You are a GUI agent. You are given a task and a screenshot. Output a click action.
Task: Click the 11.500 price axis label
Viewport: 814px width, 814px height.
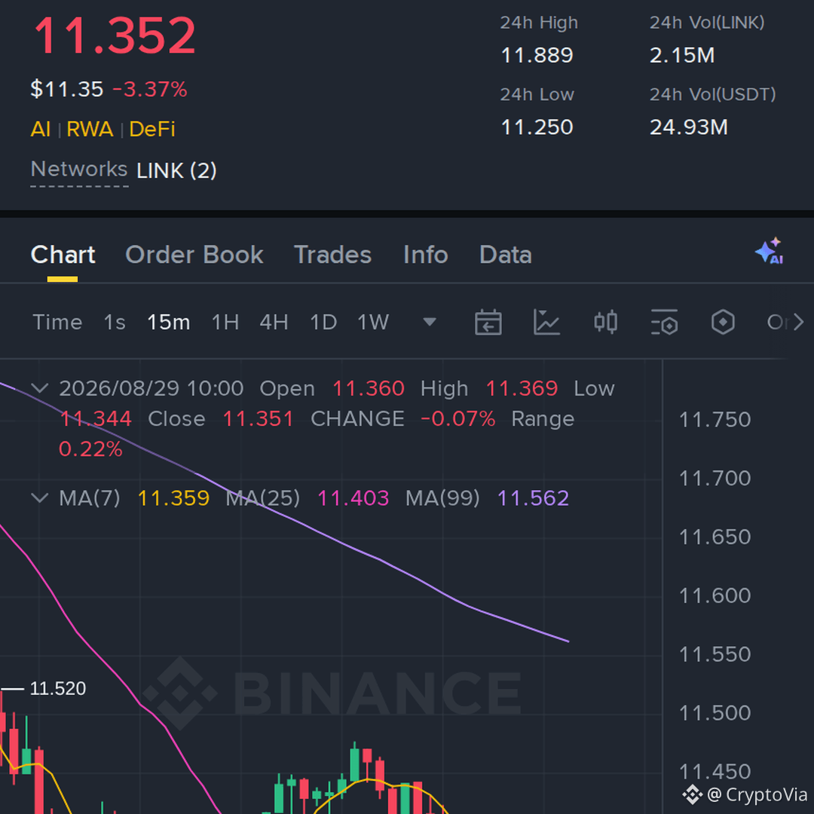click(715, 713)
